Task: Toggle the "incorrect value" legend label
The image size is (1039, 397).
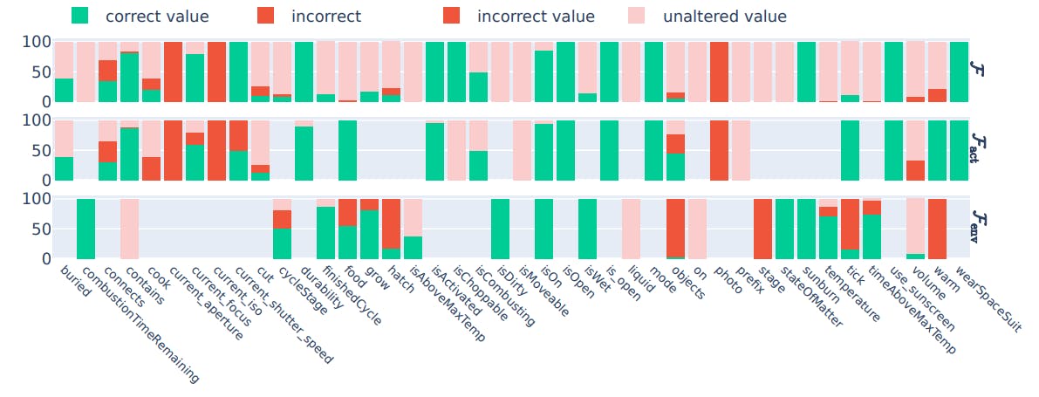Action: (x=536, y=17)
